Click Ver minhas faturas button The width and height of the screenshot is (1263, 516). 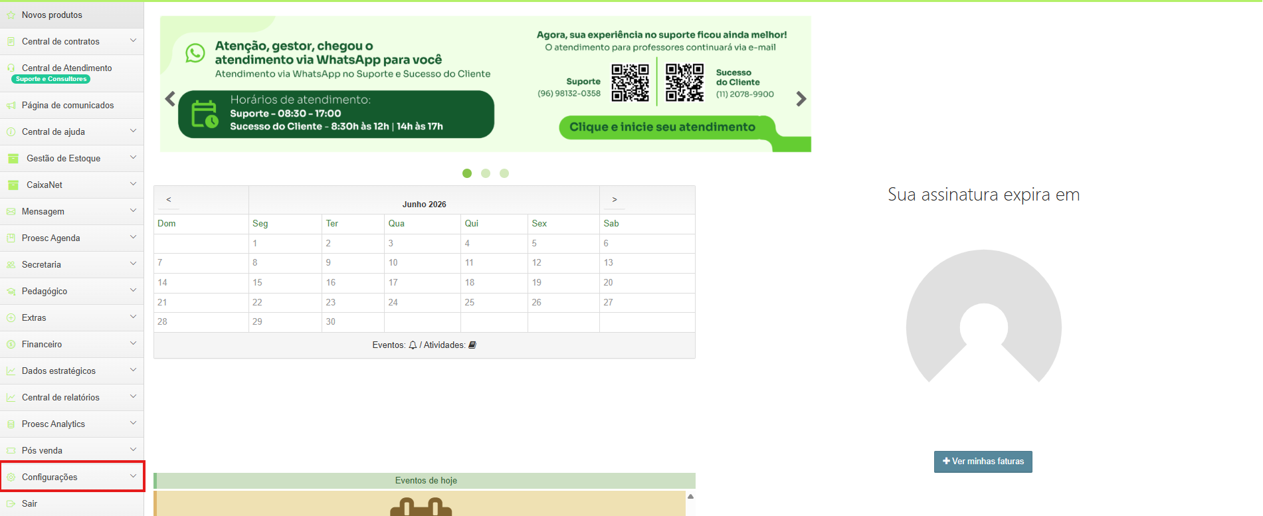point(983,462)
